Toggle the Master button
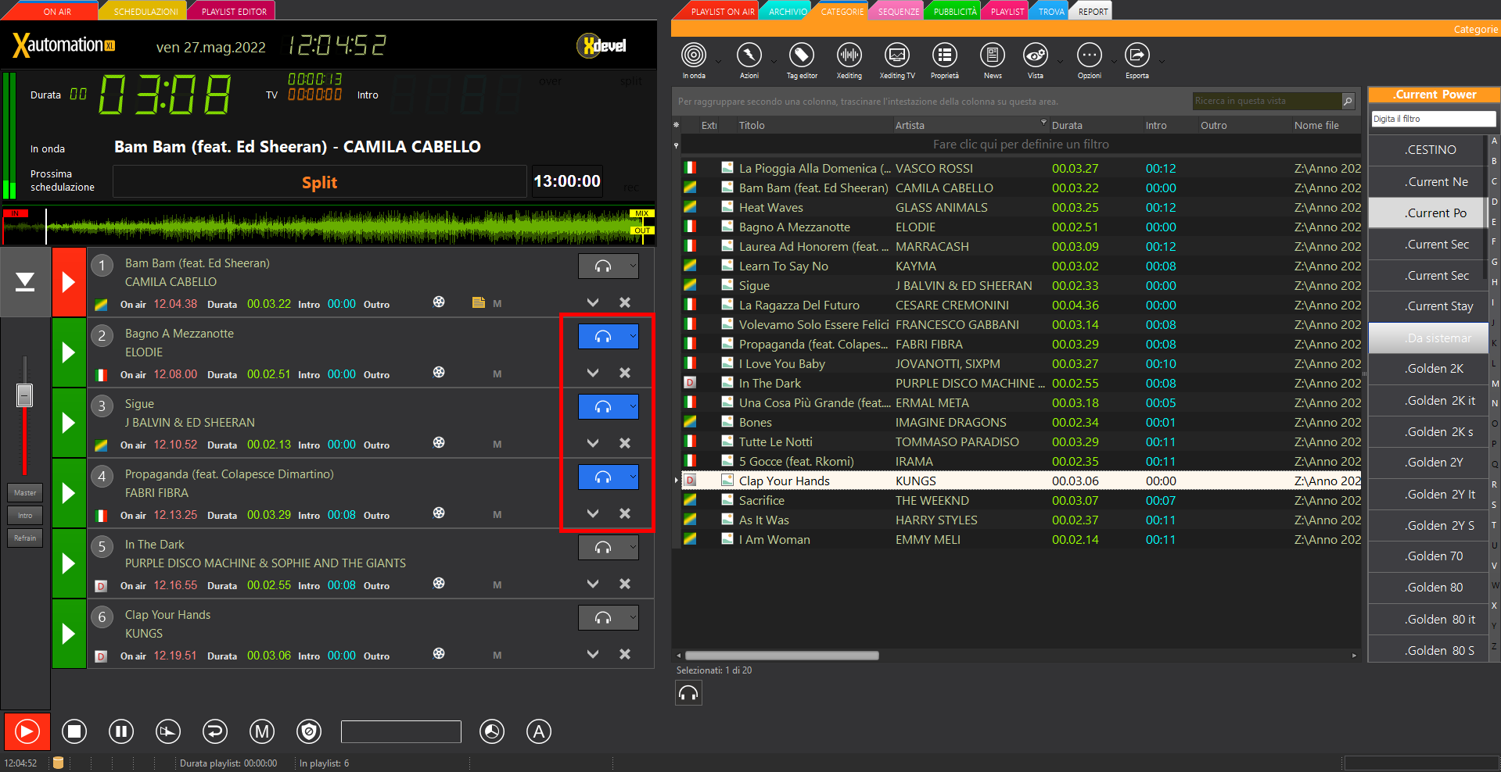 [25, 493]
